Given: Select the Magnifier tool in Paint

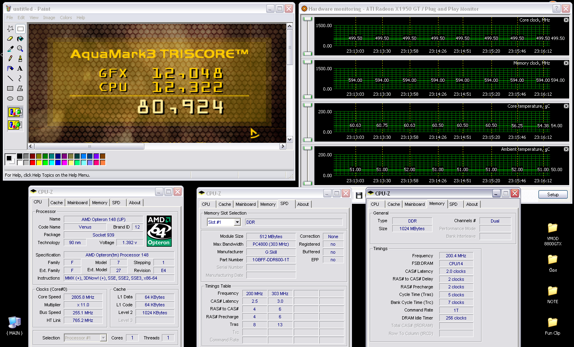Looking at the screenshot, I should click(x=20, y=49).
